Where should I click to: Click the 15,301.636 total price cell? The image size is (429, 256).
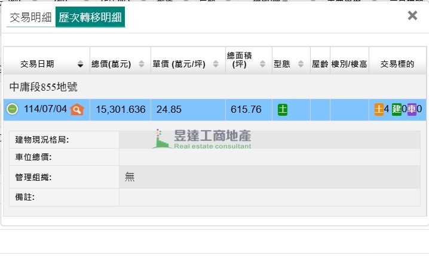click(x=120, y=110)
